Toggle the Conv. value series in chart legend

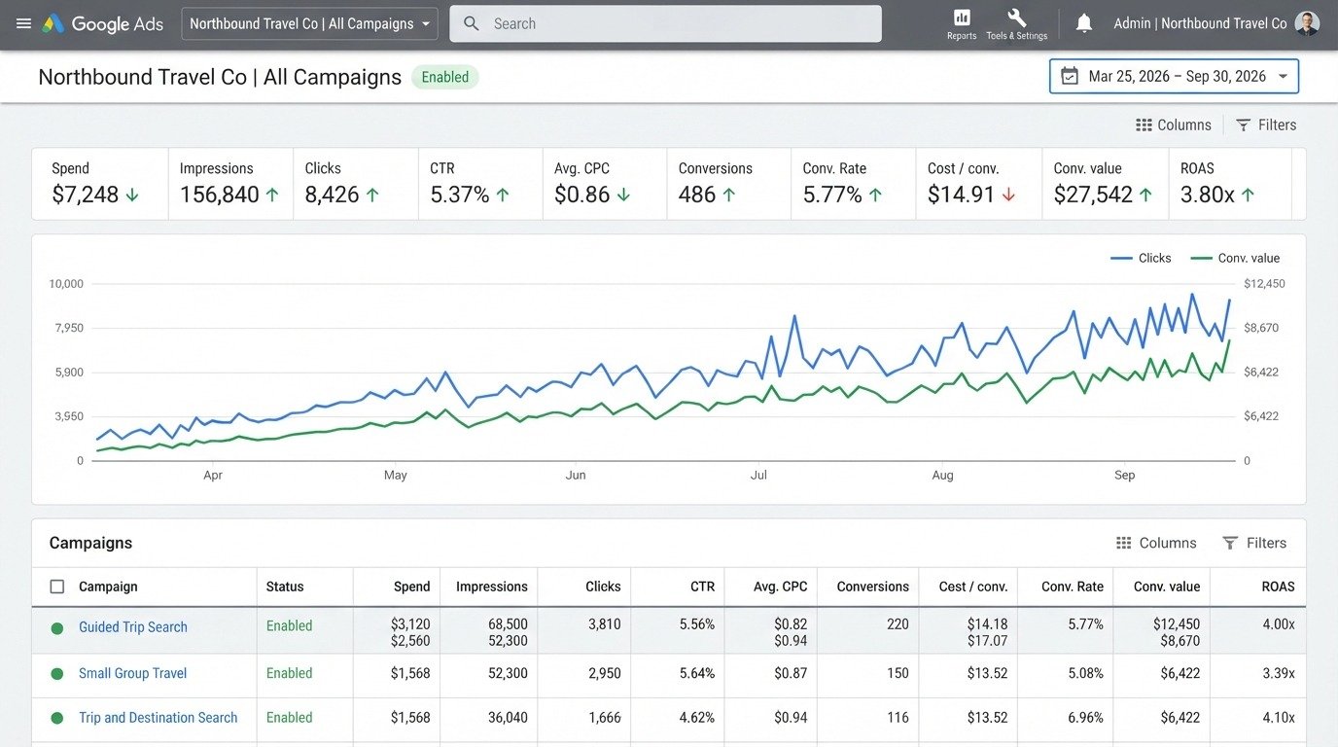coord(1235,258)
